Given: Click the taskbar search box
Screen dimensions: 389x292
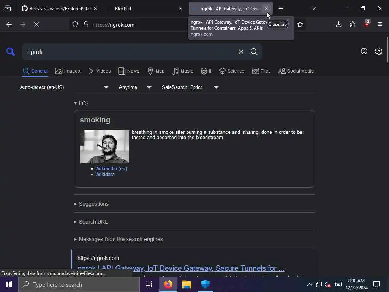Looking at the screenshot, I should point(79,284).
